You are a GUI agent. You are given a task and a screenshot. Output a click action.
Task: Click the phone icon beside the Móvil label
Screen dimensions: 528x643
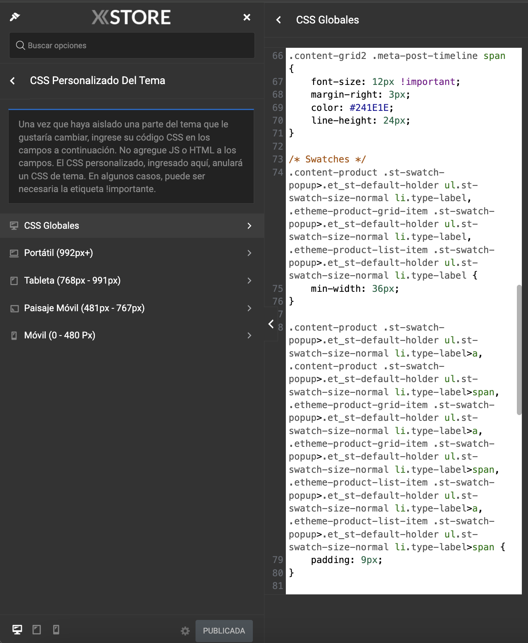coord(14,336)
